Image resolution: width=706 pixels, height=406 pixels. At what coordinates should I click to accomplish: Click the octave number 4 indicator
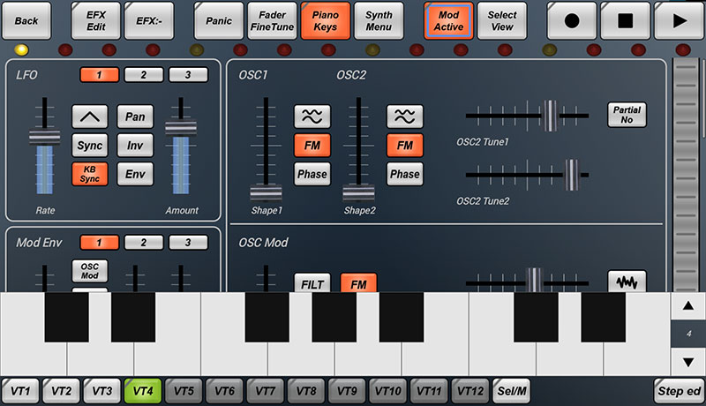[688, 334]
